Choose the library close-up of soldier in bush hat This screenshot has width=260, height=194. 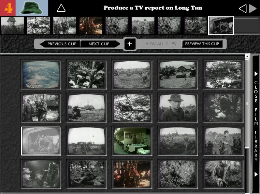(x=178, y=108)
